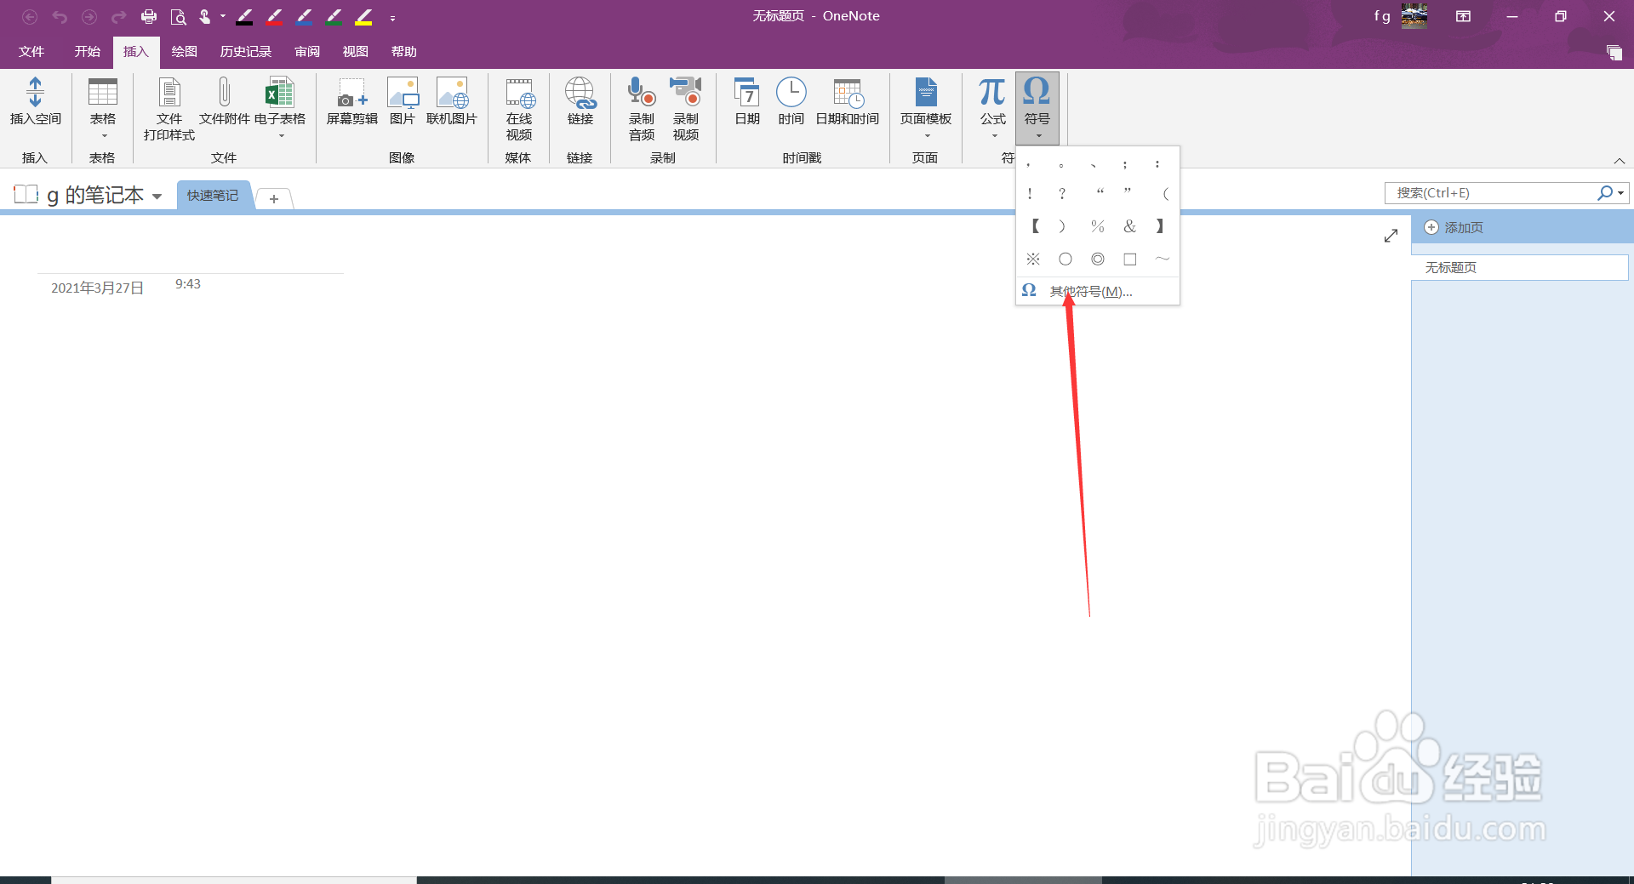
Task: Select the 快速笔记 section tab
Action: pyautogui.click(x=213, y=196)
